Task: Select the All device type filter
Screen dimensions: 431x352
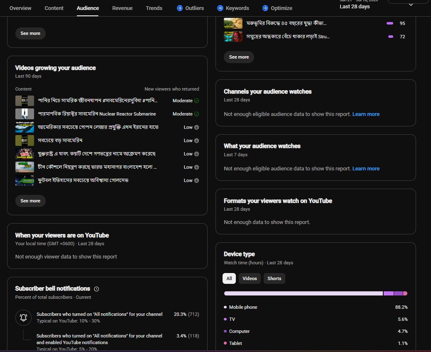Action: coord(229,278)
